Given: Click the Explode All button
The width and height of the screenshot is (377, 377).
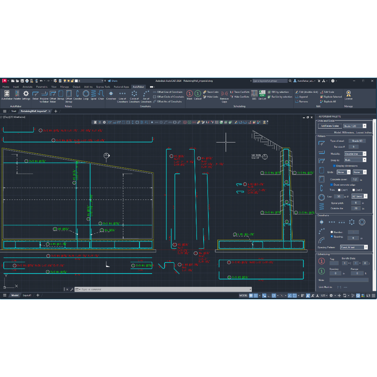Looking at the screenshot, I should [328, 102].
